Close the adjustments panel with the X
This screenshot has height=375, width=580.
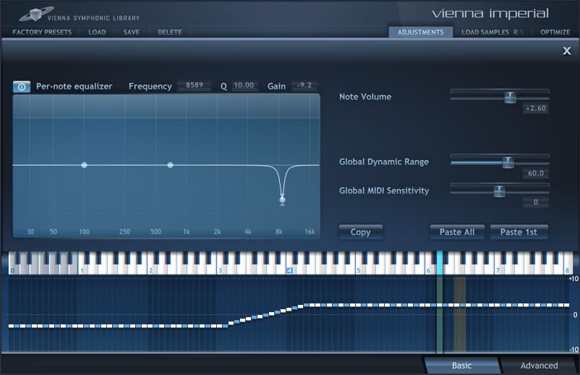[567, 51]
